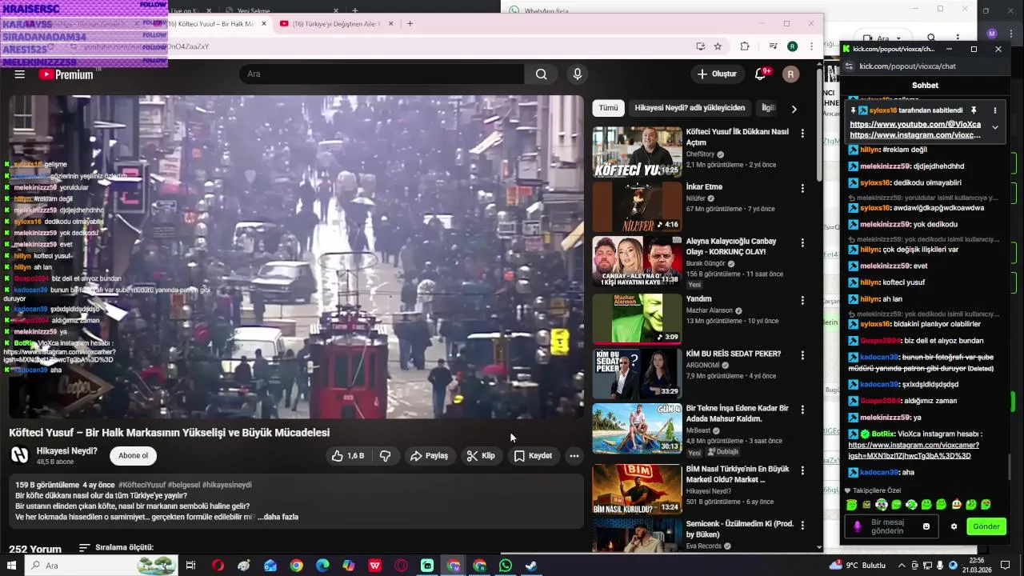
Task: Open YouTube notifications bell
Action: [x=761, y=74]
